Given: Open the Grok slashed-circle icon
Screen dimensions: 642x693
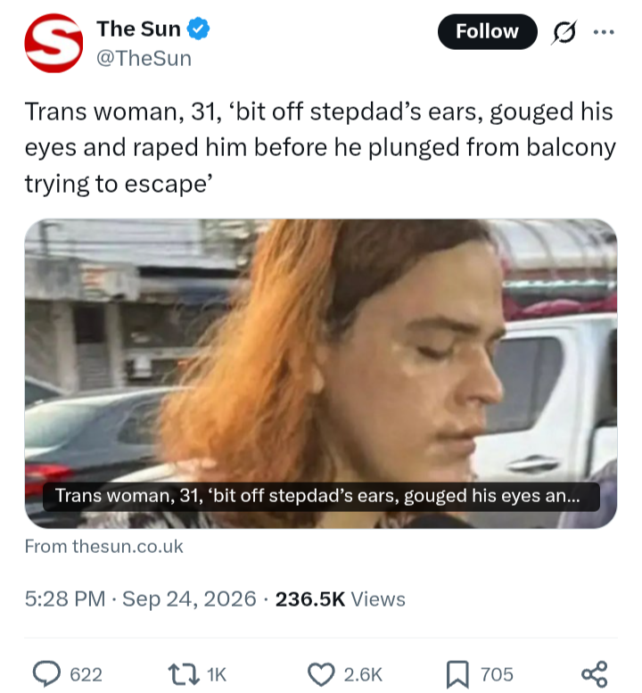Looking at the screenshot, I should 564,32.
